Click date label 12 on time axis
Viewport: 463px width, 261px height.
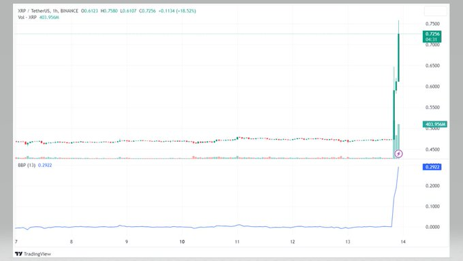click(292, 242)
